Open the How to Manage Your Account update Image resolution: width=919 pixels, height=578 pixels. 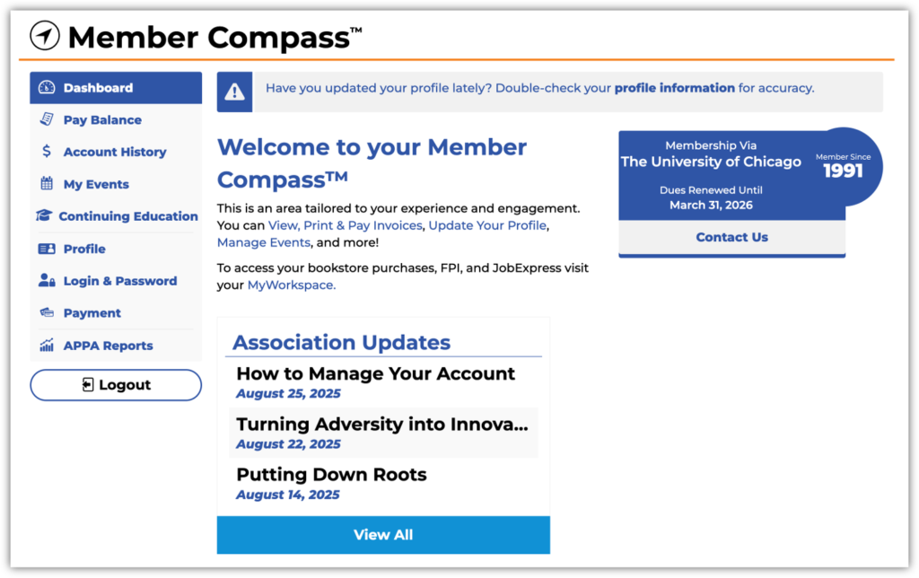click(375, 374)
